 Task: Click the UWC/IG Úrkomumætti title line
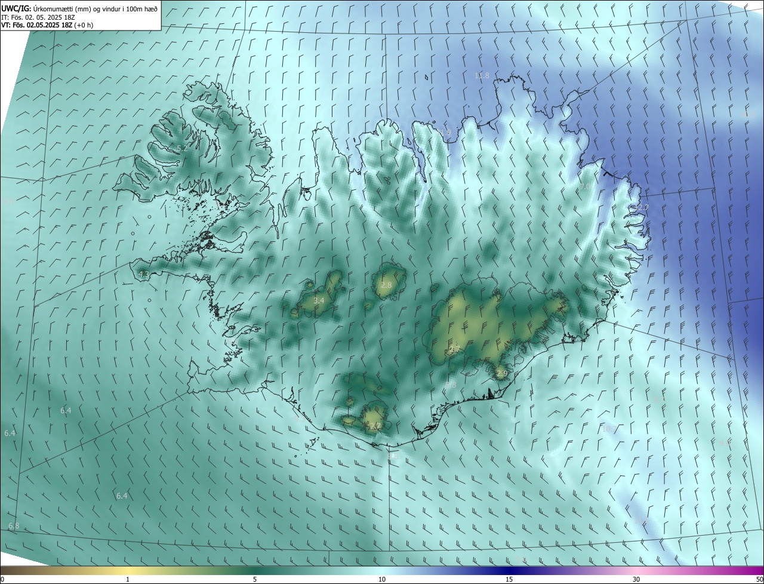(79, 8)
